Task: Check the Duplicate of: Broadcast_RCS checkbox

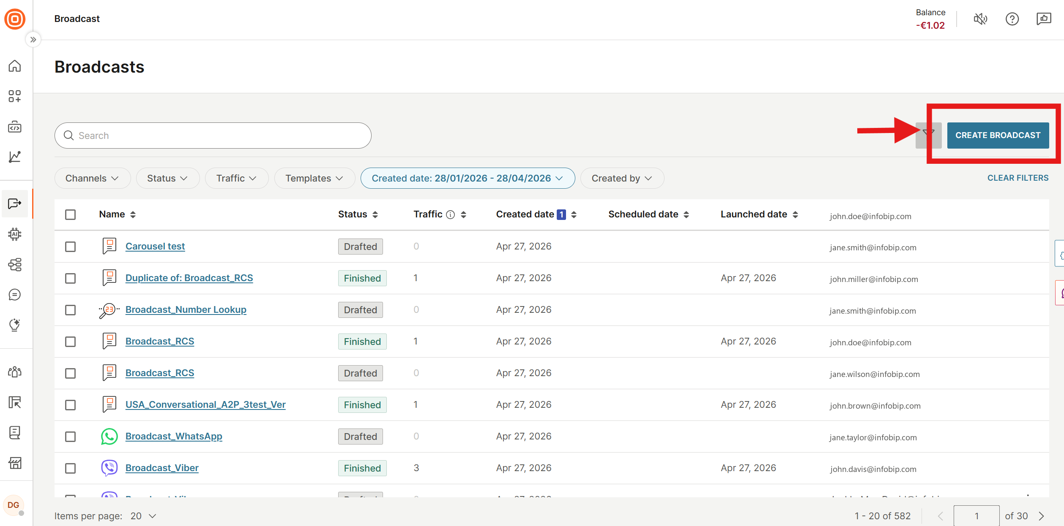Action: click(x=71, y=278)
